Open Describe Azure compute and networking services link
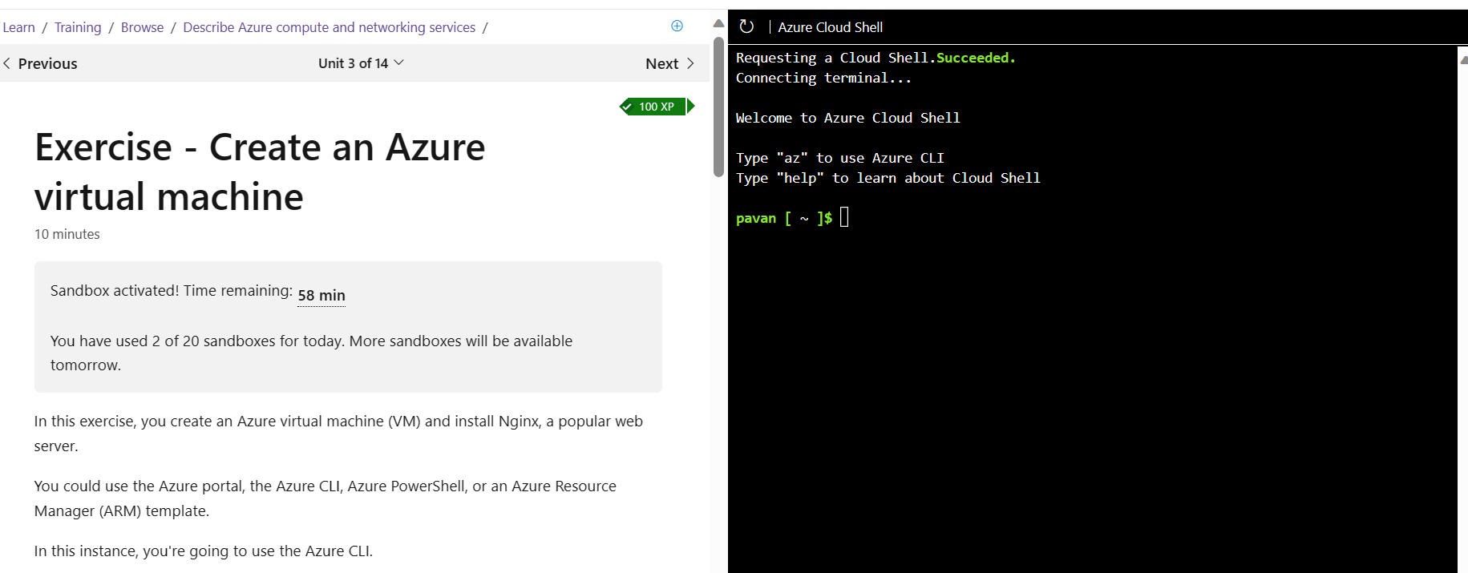The image size is (1468, 573). coord(330,27)
